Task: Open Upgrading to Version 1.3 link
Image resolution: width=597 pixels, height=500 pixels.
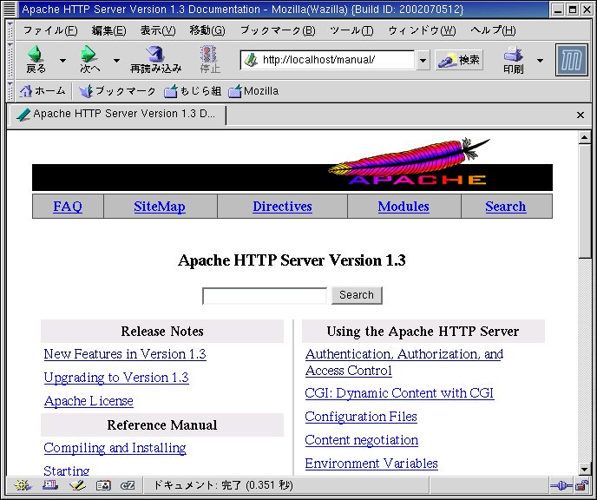Action: [x=116, y=378]
